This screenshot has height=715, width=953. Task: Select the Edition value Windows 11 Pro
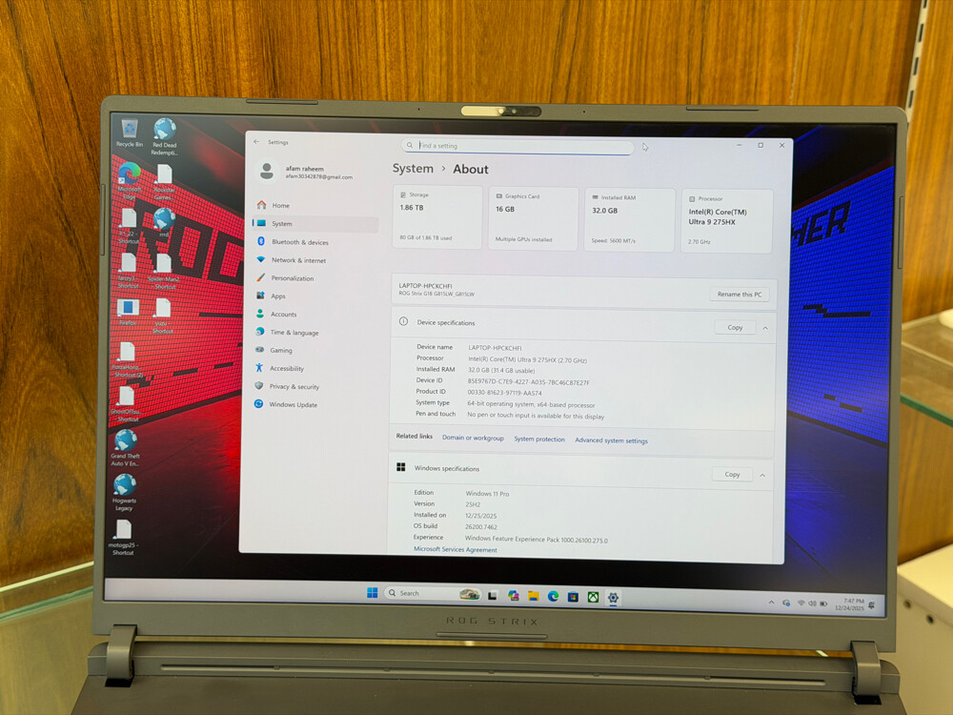[x=487, y=494]
